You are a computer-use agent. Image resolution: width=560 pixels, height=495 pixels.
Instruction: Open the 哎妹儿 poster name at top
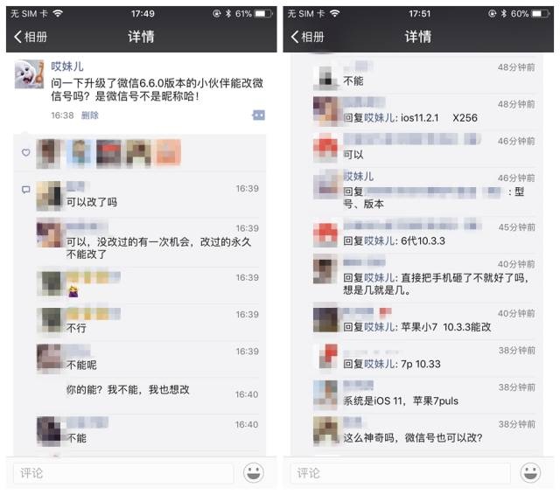point(67,66)
